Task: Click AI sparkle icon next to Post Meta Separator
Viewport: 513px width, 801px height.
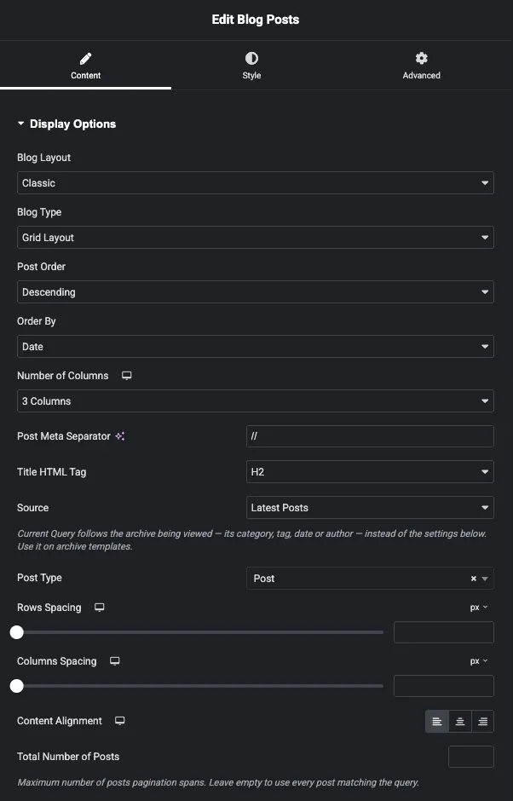Action: (x=120, y=436)
